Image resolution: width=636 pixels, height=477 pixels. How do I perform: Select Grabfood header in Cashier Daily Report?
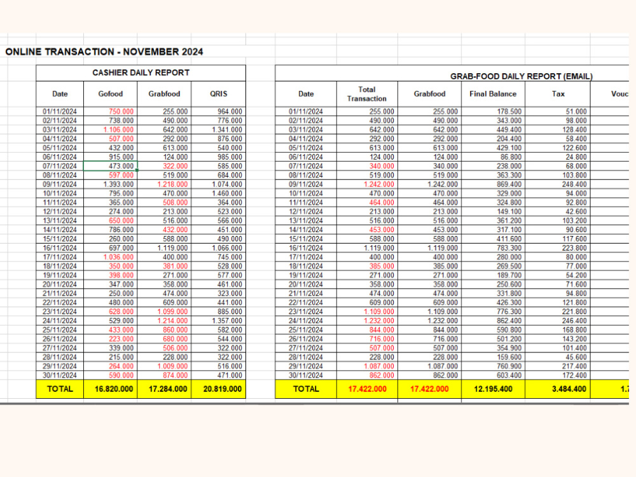coord(164,93)
